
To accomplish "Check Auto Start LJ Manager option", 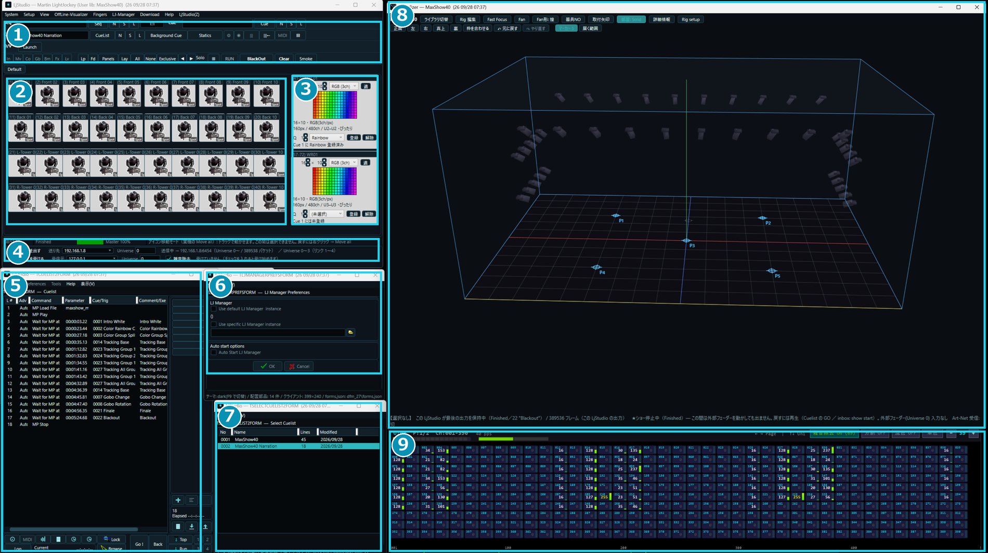I will pyautogui.click(x=214, y=352).
